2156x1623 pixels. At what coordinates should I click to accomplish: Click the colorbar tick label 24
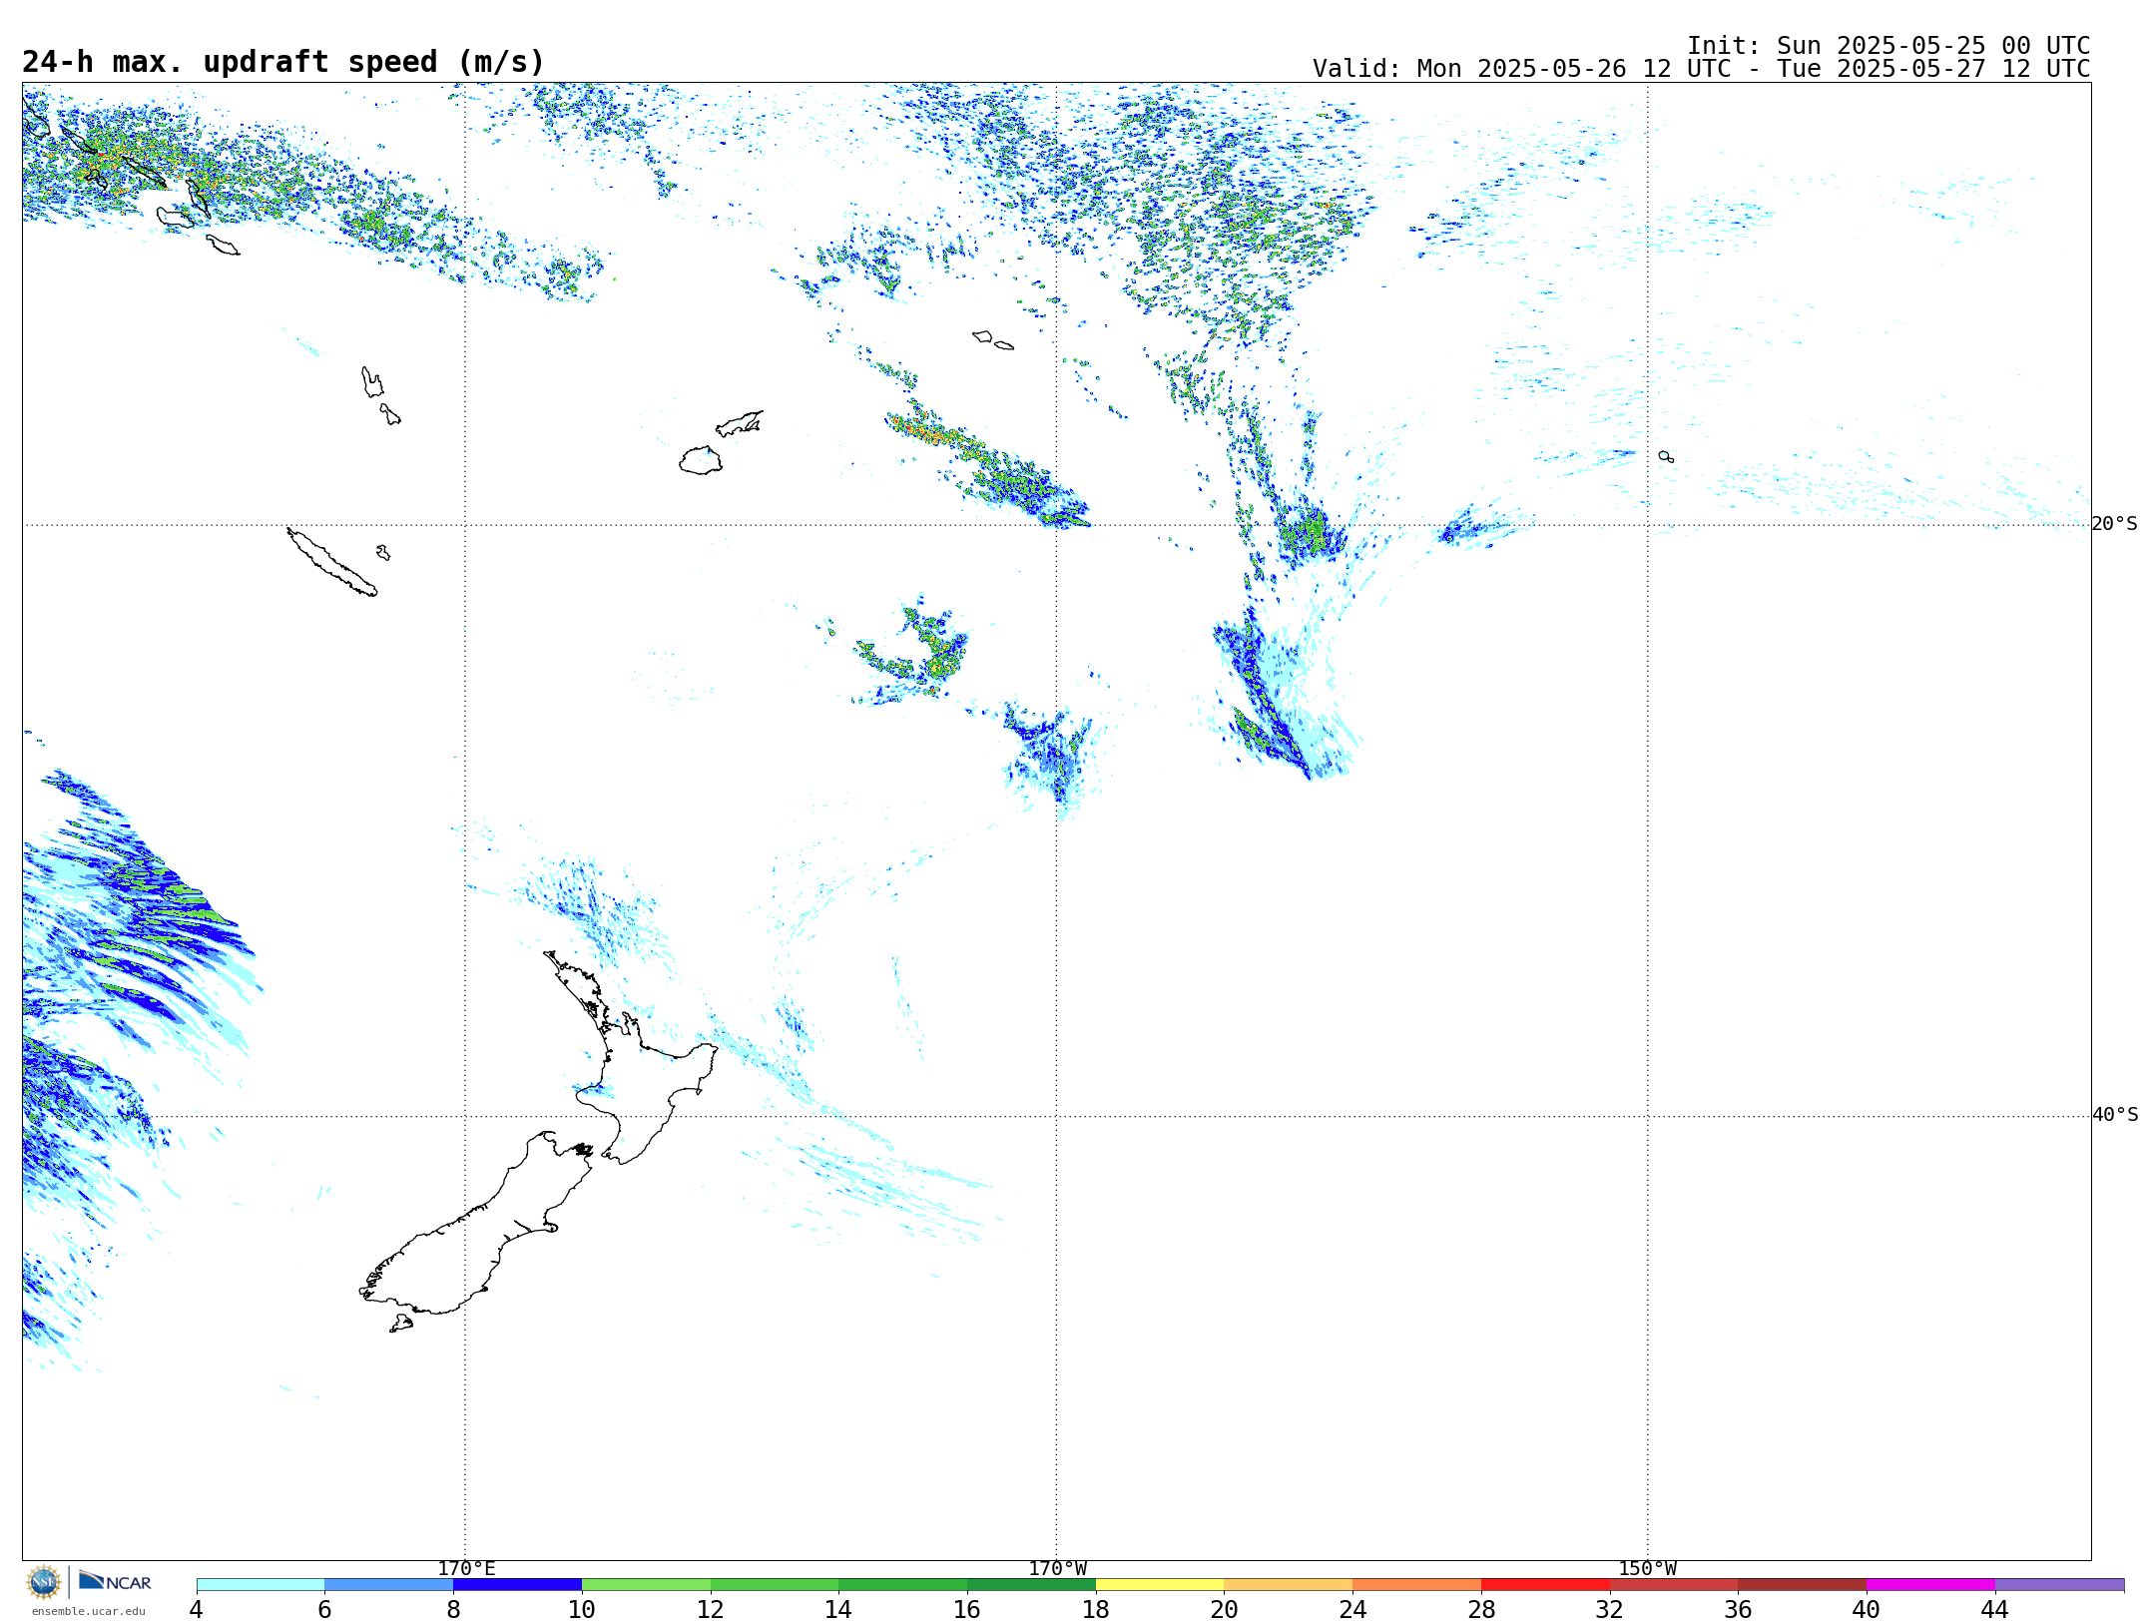coord(1352,1609)
